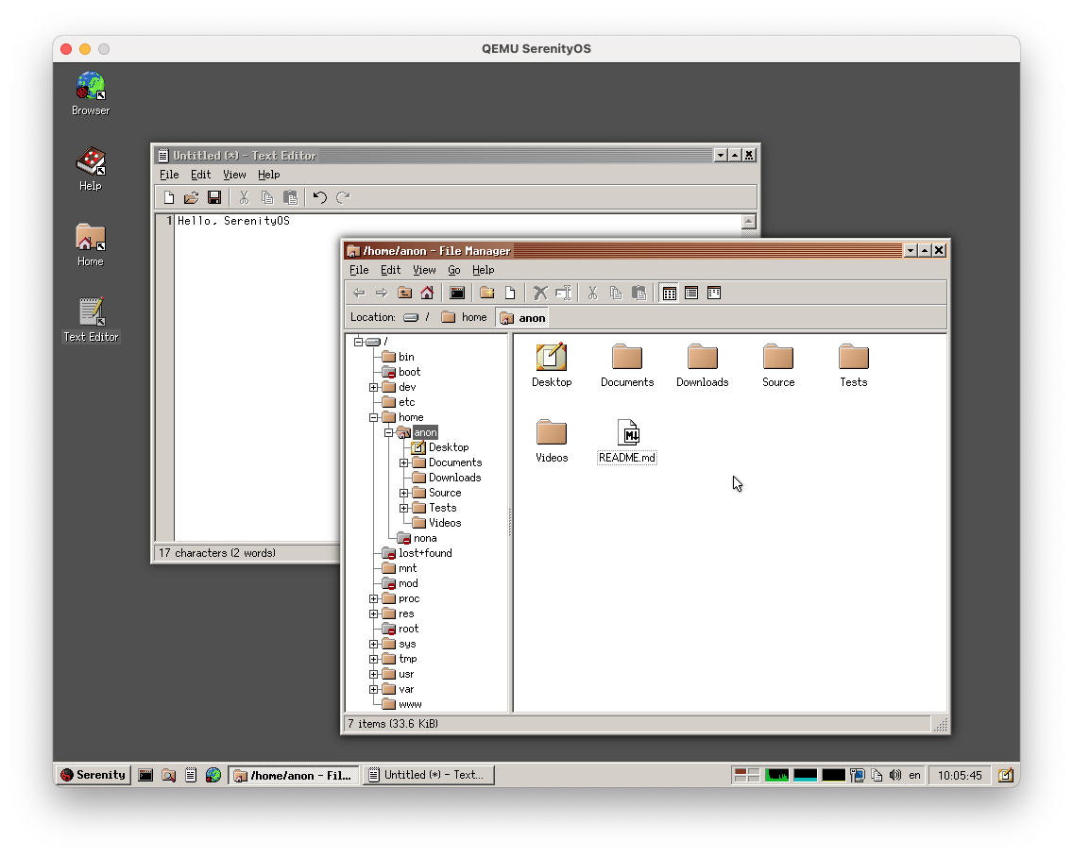Click Redo icon in Text Editor toolbar

click(343, 197)
